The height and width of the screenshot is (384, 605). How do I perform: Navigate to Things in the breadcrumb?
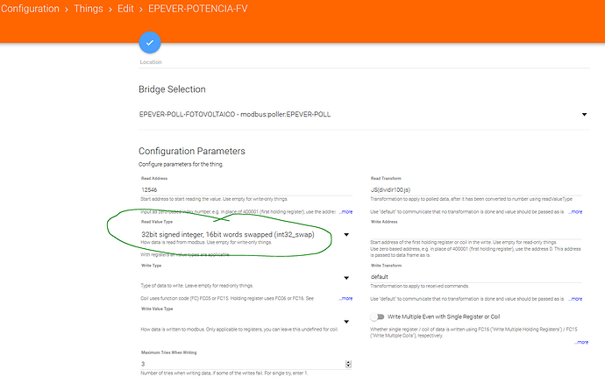coord(89,10)
